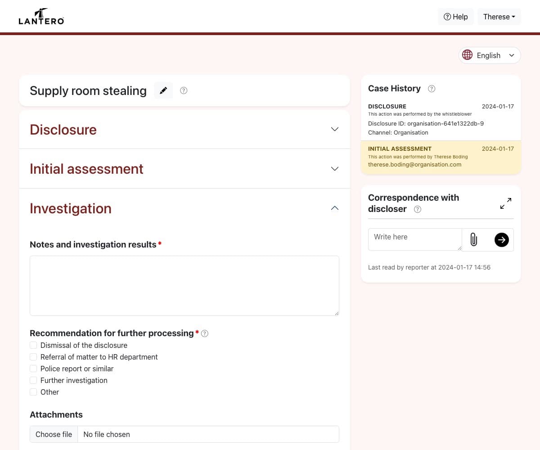Open the Initial assessment section
Viewport: 540px width, 450px height.
[334, 168]
